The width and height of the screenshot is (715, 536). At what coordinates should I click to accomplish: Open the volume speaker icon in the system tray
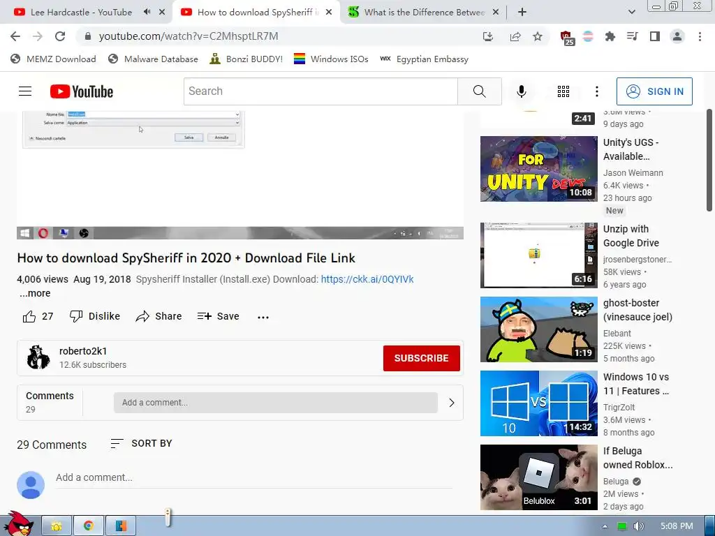638,526
